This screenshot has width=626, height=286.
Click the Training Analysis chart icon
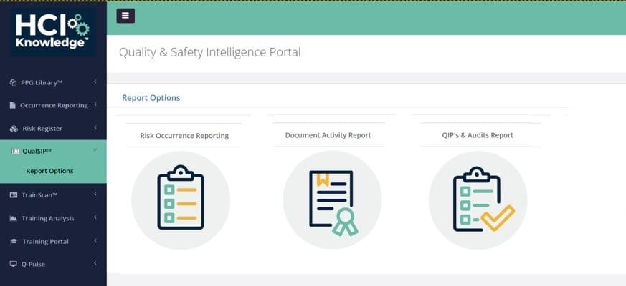[13, 218]
